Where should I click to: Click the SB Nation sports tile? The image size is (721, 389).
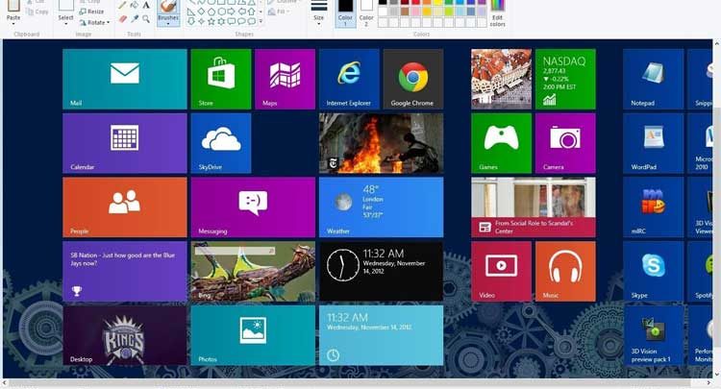point(125,272)
